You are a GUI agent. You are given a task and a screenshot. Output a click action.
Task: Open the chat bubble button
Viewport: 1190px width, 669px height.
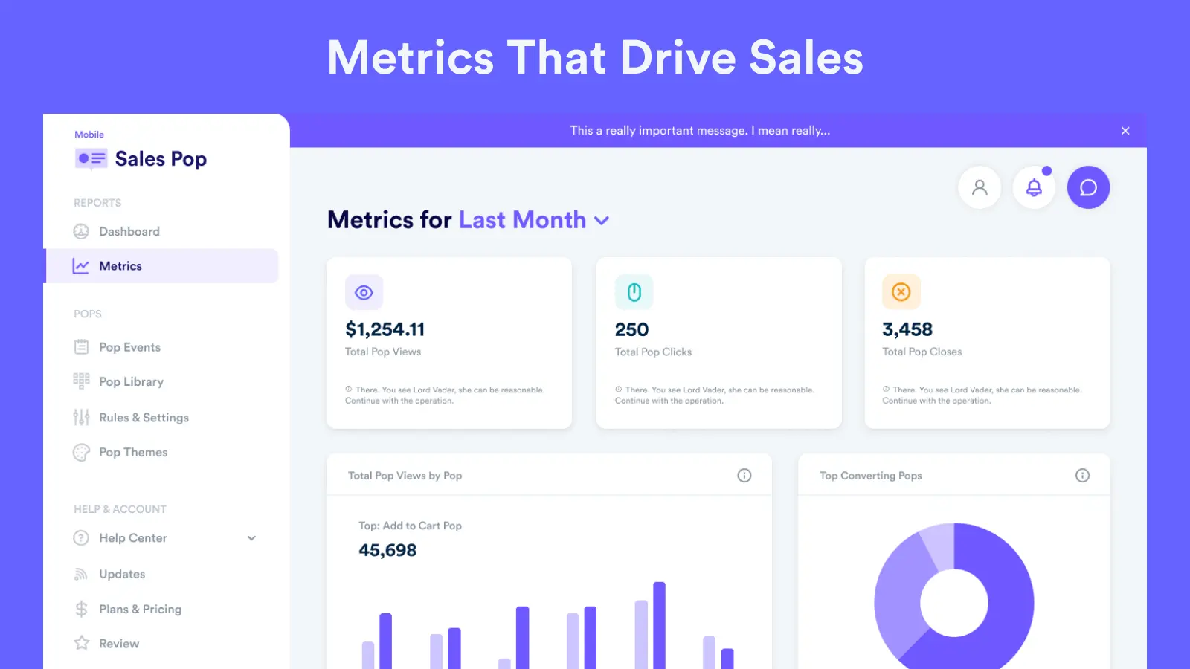pyautogui.click(x=1088, y=187)
